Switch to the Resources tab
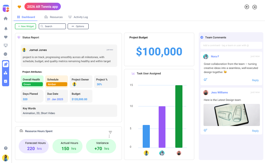 tap(54, 17)
